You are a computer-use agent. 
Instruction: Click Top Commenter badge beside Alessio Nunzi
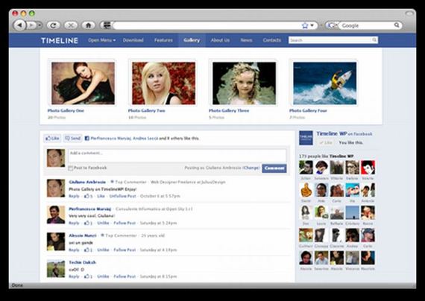pyautogui.click(x=119, y=235)
